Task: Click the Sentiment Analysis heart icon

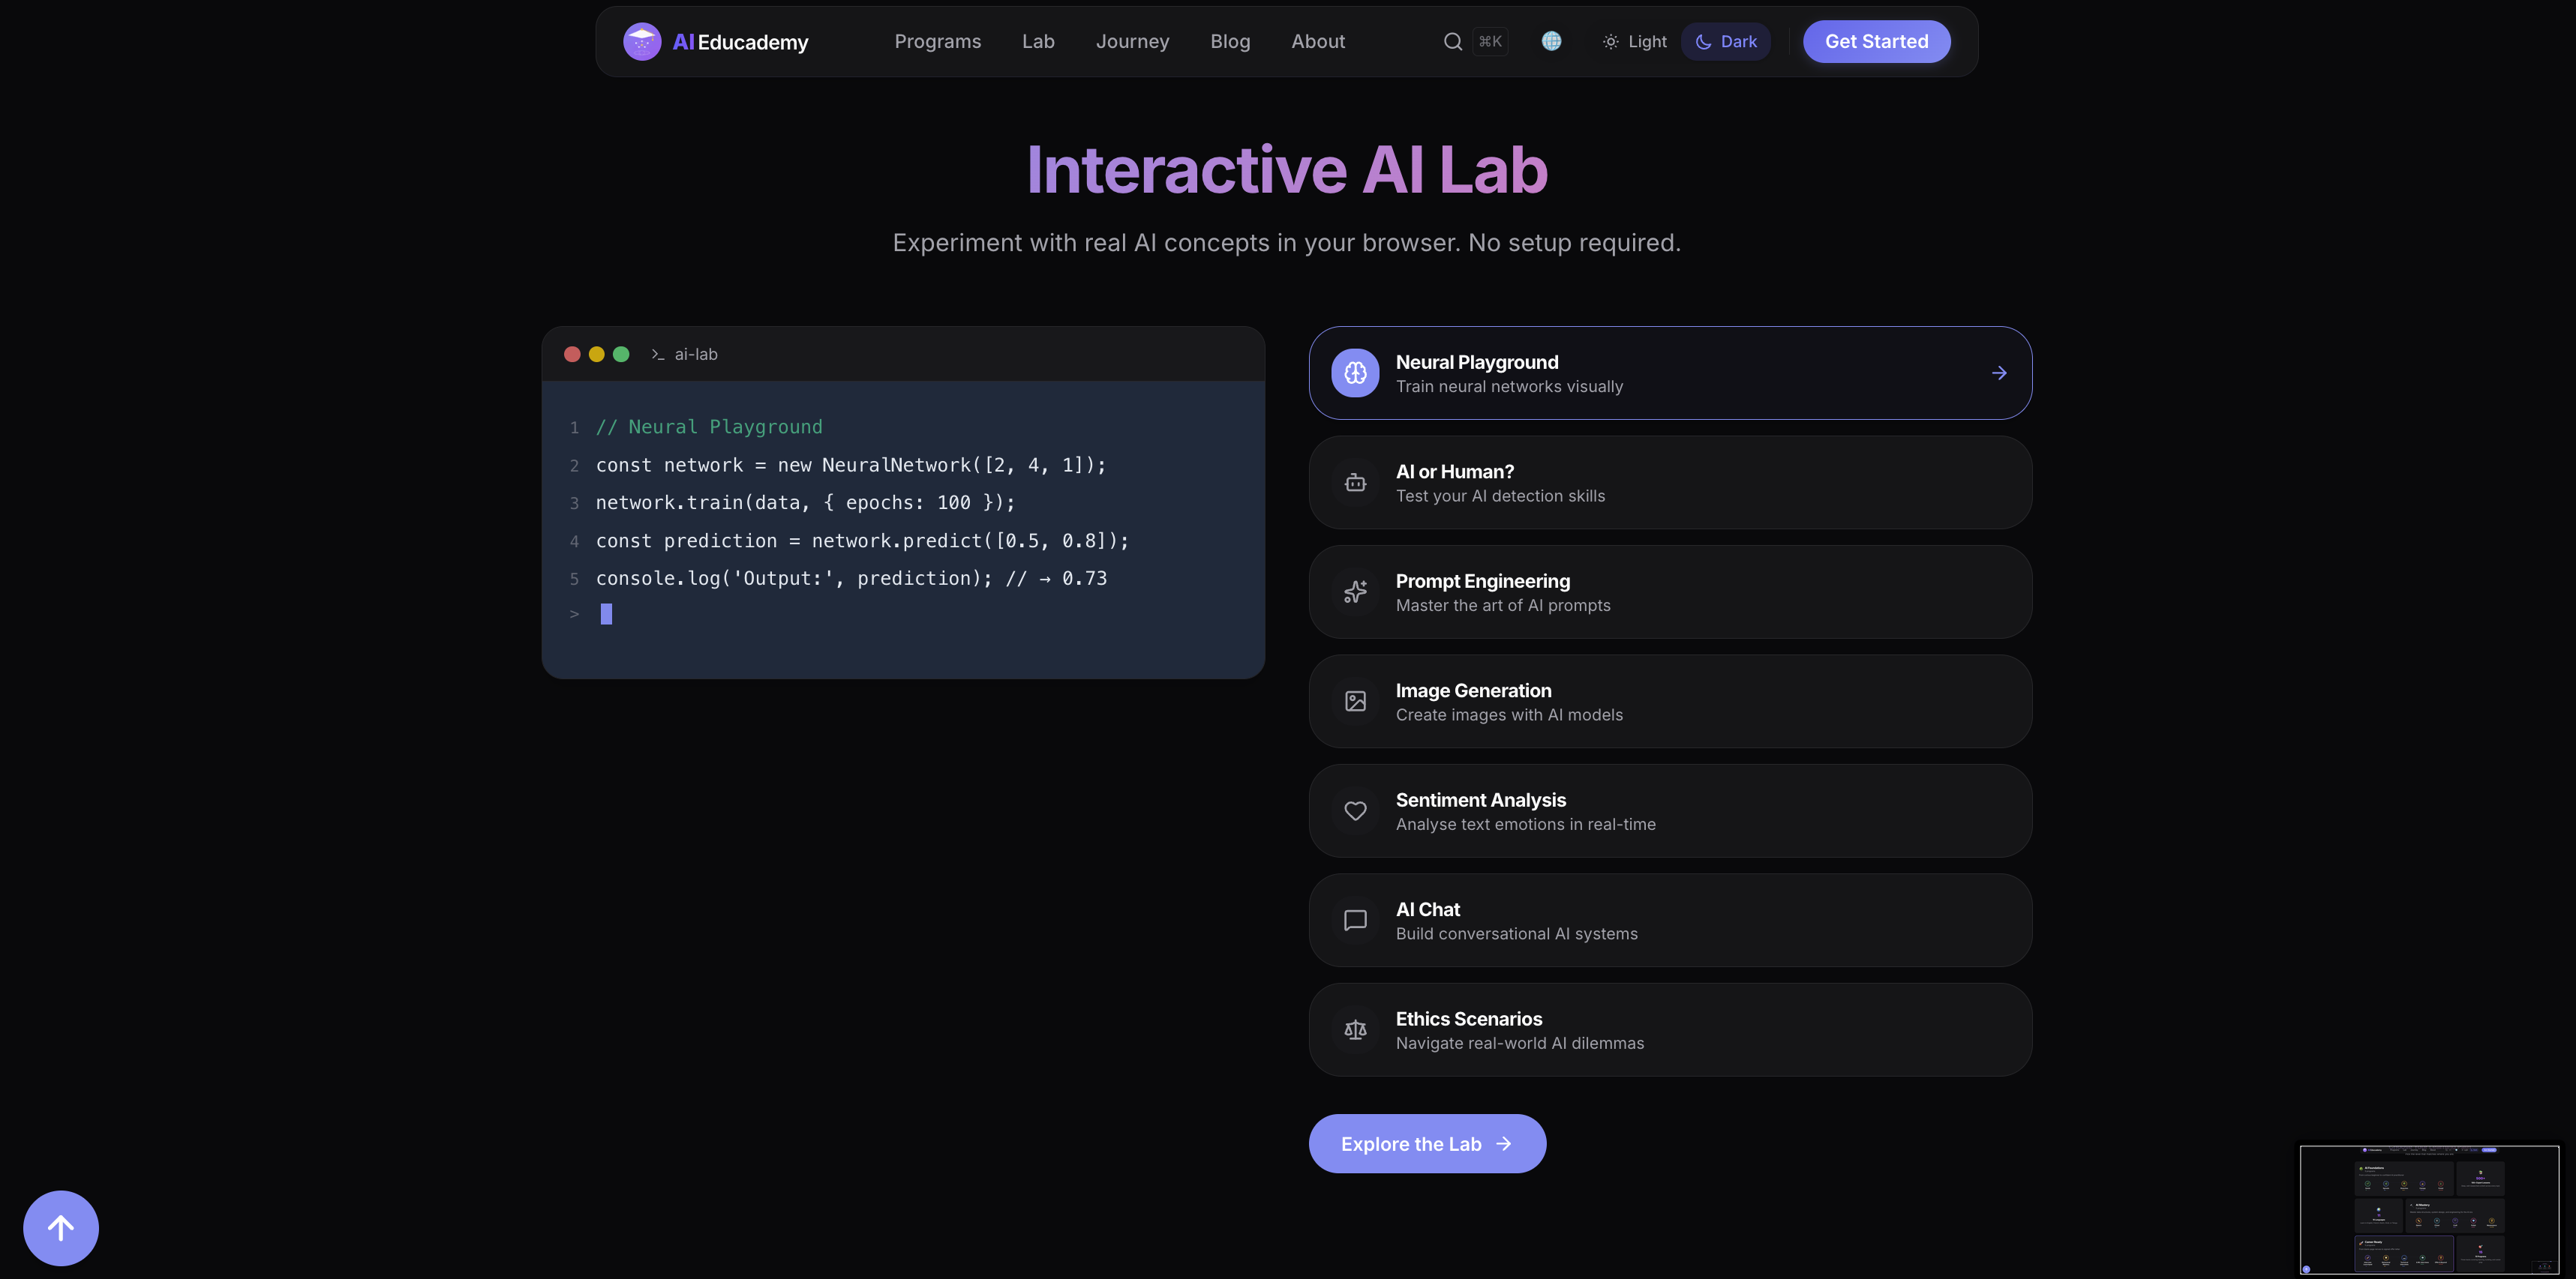Action: click(1355, 810)
